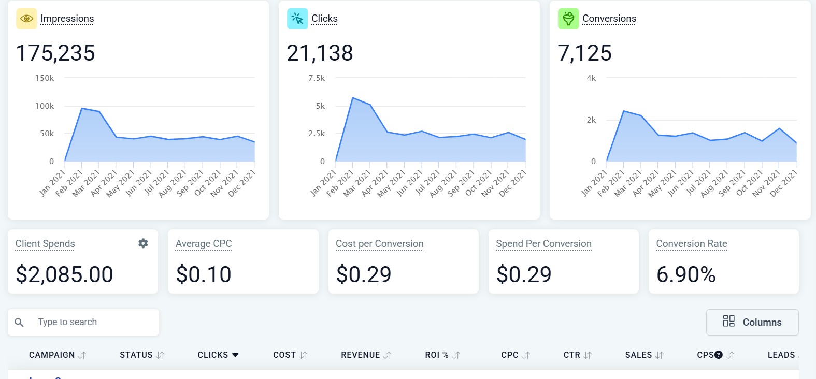816x379 pixels.
Task: Click the $2,085.00 client spends value
Action: pyautogui.click(x=64, y=274)
